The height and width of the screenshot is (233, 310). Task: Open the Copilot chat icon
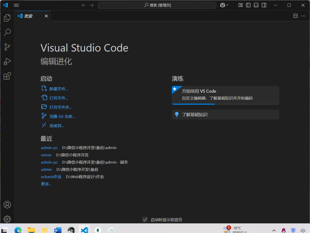[222, 5]
